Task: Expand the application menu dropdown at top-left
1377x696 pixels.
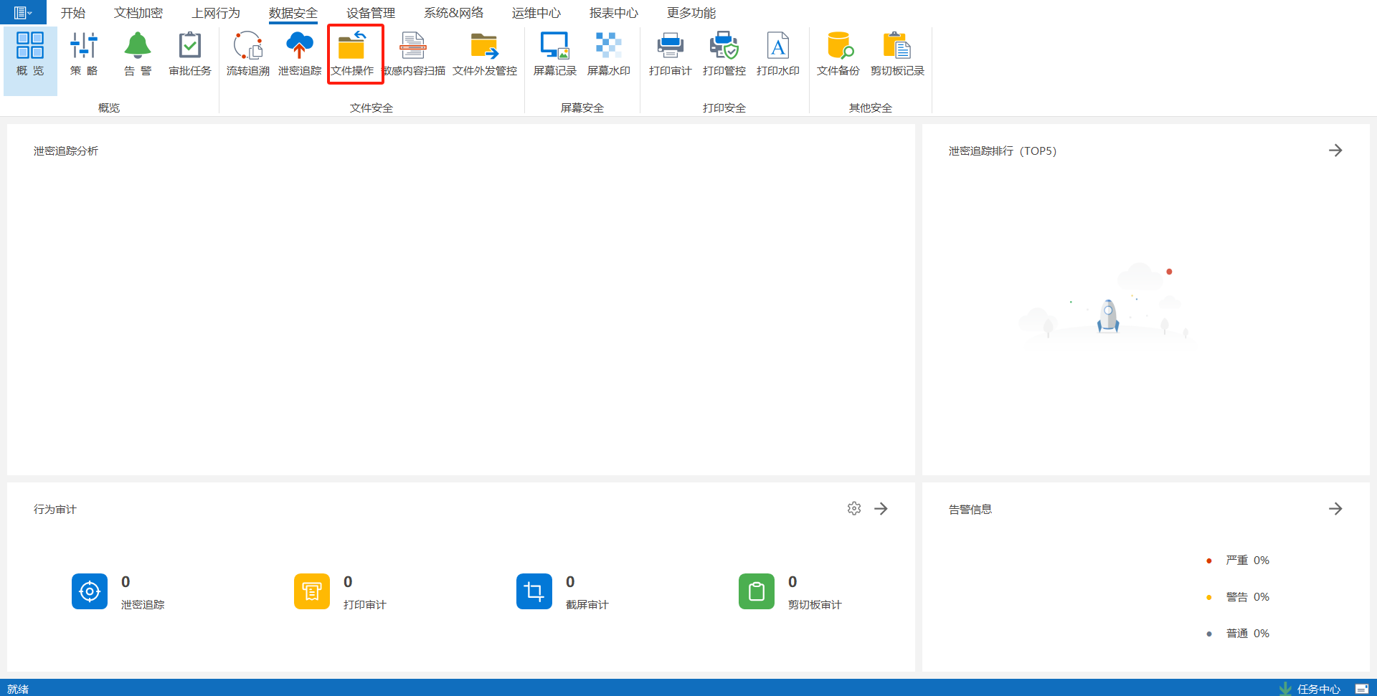Action: [x=22, y=12]
